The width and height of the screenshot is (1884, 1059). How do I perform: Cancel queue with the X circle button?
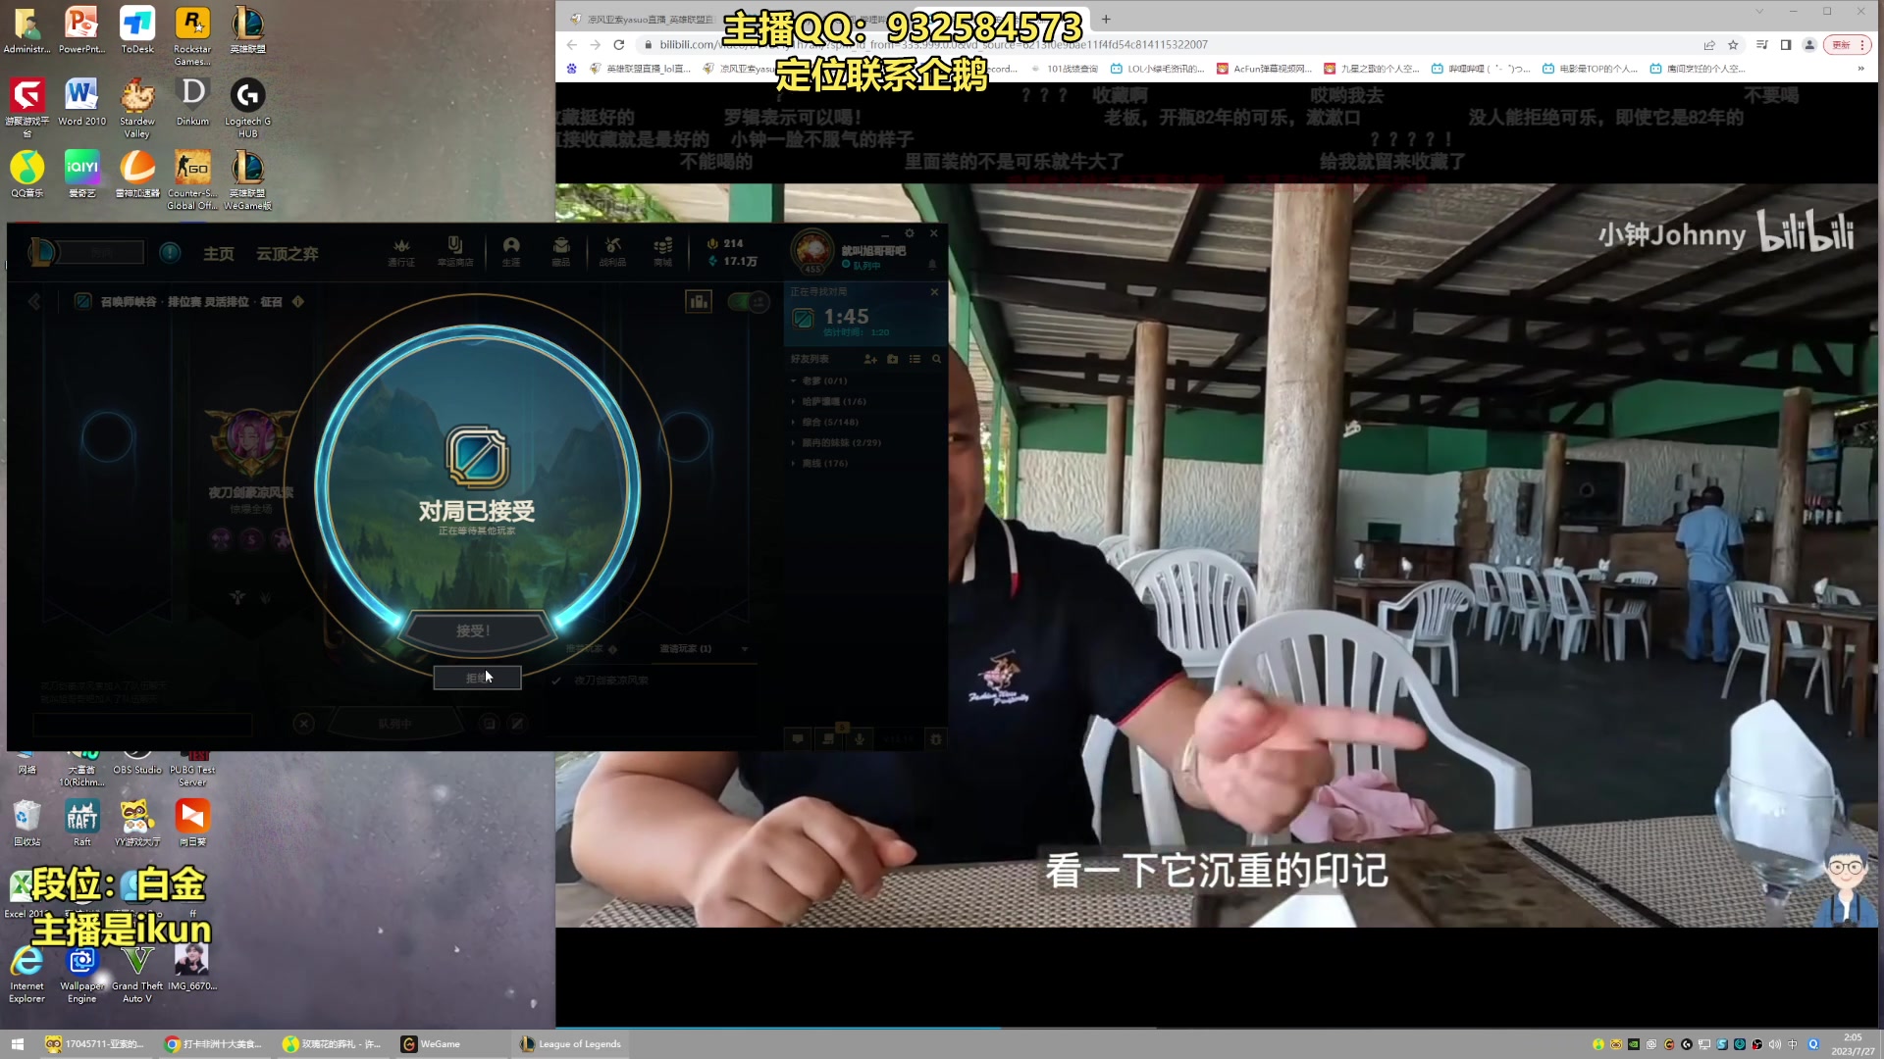(x=304, y=724)
